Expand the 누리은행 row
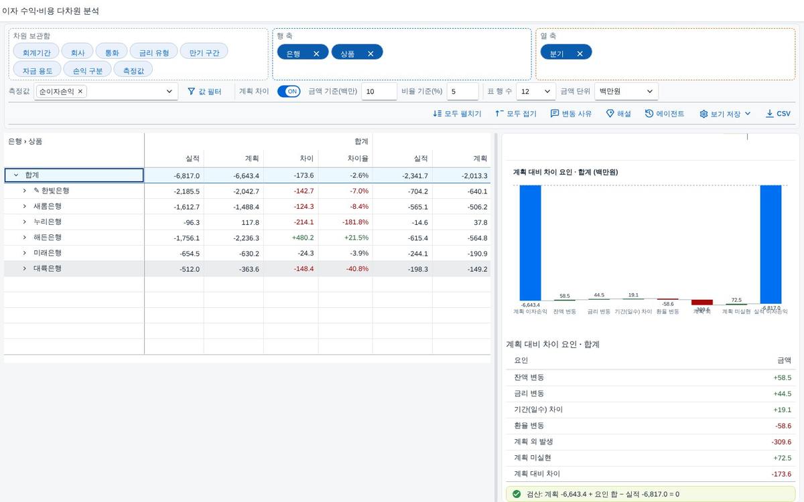Image resolution: width=804 pixels, height=502 pixels. pos(24,222)
